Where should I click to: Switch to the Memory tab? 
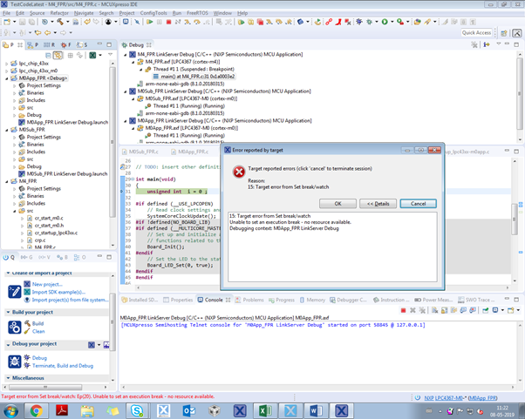tap(312, 300)
